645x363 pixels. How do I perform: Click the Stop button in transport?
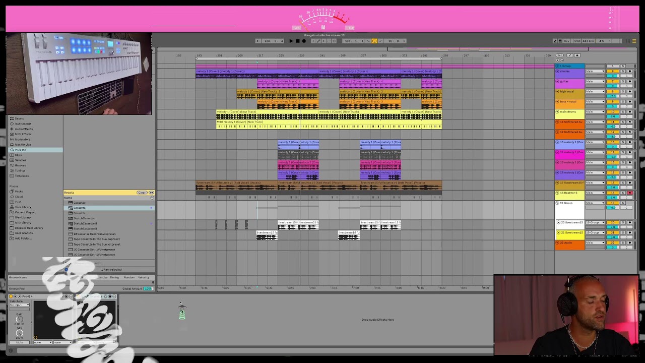pos(298,41)
